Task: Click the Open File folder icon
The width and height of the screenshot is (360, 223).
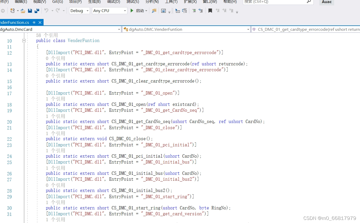Action: pyautogui.click(x=23, y=11)
